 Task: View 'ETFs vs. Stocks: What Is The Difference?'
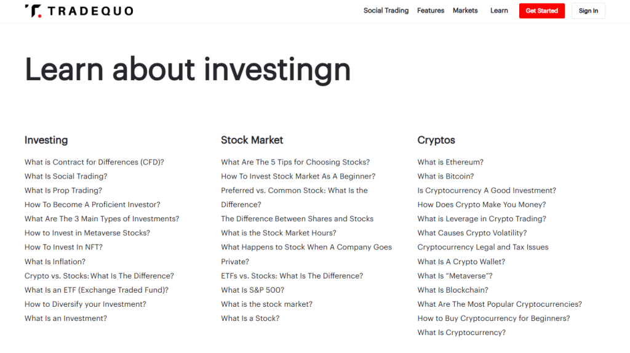click(x=292, y=275)
